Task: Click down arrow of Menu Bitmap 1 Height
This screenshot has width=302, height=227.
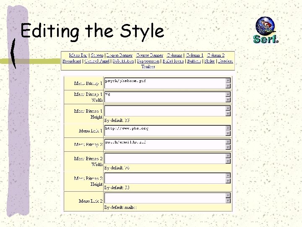Action: pos(228,113)
